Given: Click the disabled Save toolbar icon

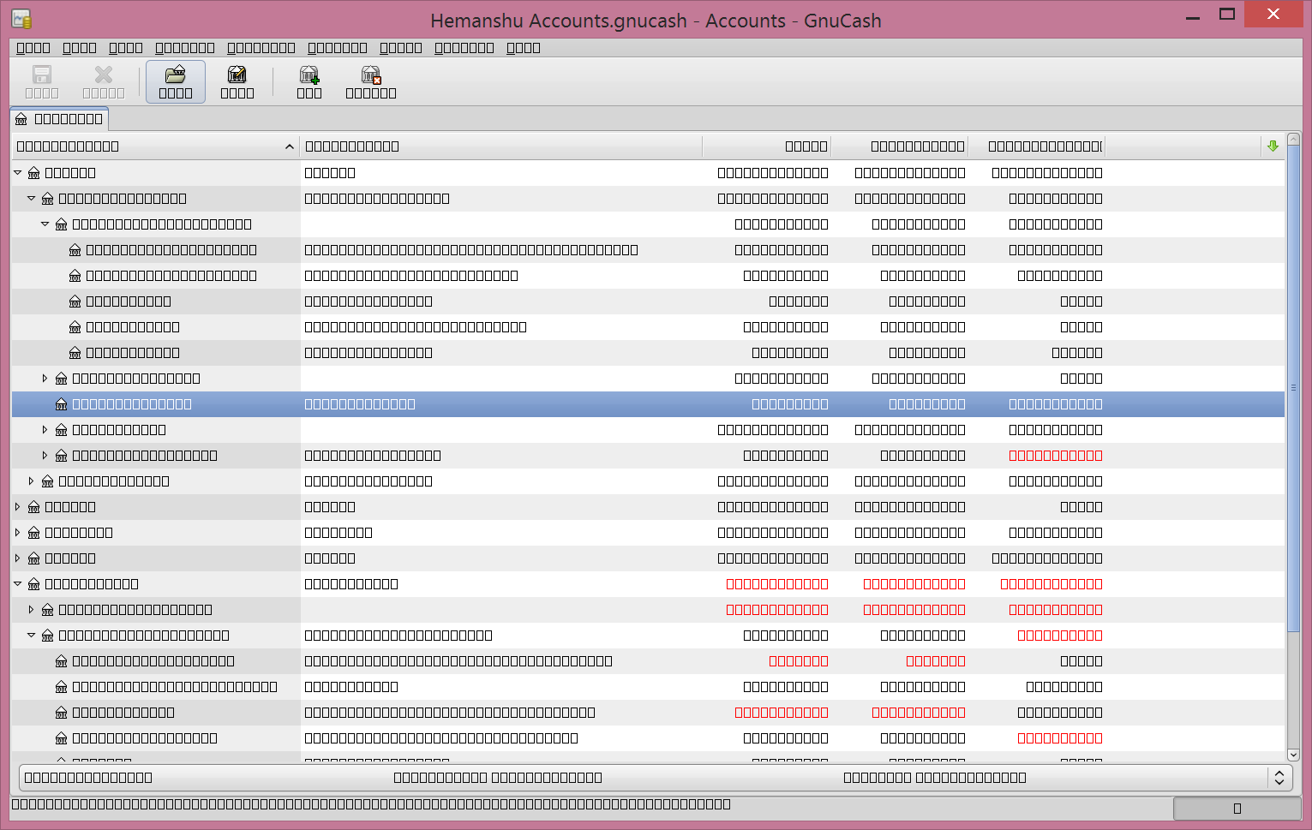Looking at the screenshot, I should click(41, 76).
